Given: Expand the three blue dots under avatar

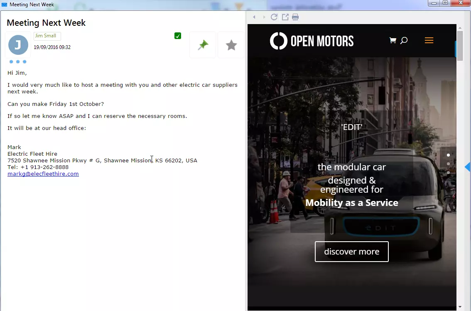Looking at the screenshot, I should click(18, 62).
